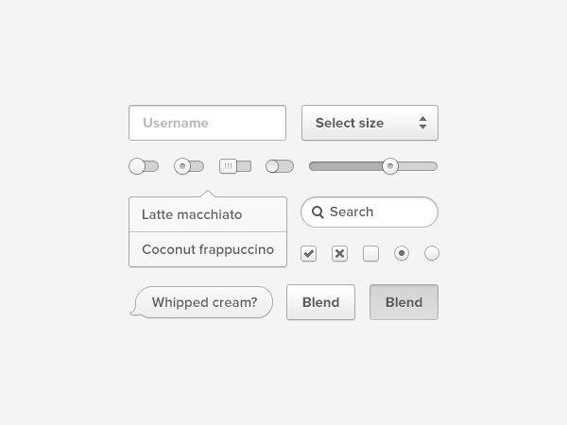567x425 pixels.
Task: Click into the Username input field
Action: coord(207,123)
